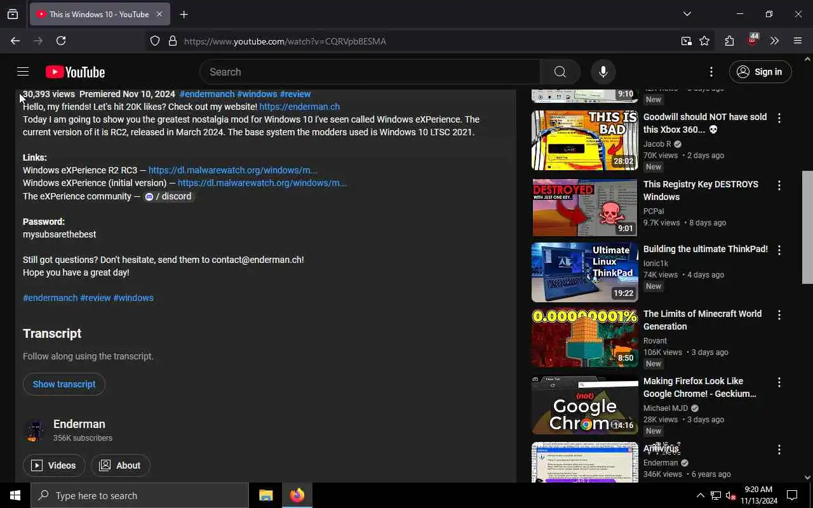Open Enderman Videos button
The image size is (813, 508).
pyautogui.click(x=54, y=465)
